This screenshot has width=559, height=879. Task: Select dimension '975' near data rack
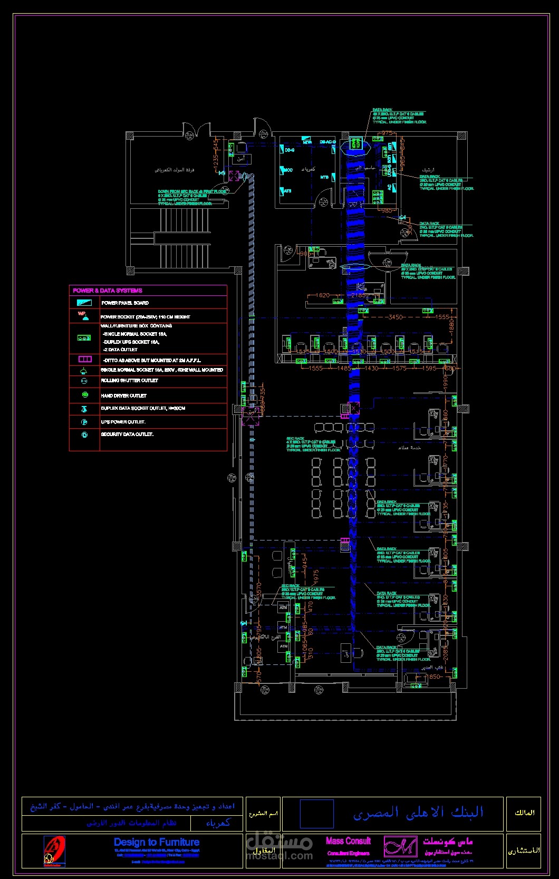pos(388,133)
